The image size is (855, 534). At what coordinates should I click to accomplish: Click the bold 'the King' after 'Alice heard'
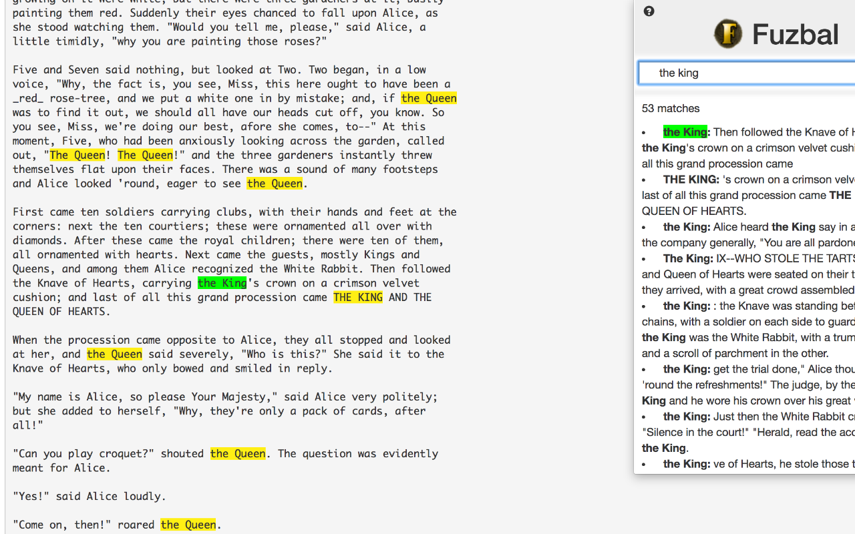794,227
